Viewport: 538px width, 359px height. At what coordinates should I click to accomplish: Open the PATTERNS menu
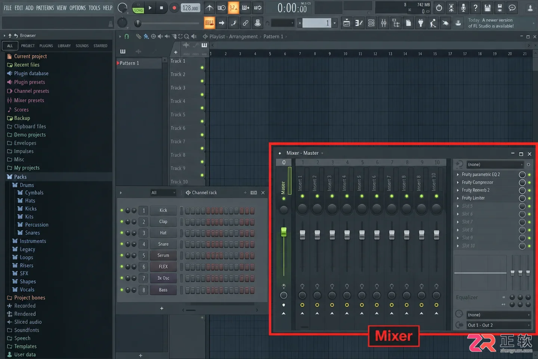[45, 8]
